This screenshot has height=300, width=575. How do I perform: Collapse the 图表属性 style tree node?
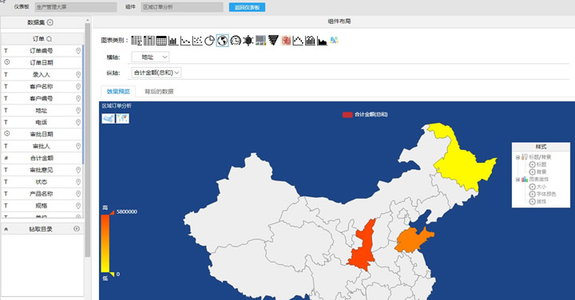(517, 180)
